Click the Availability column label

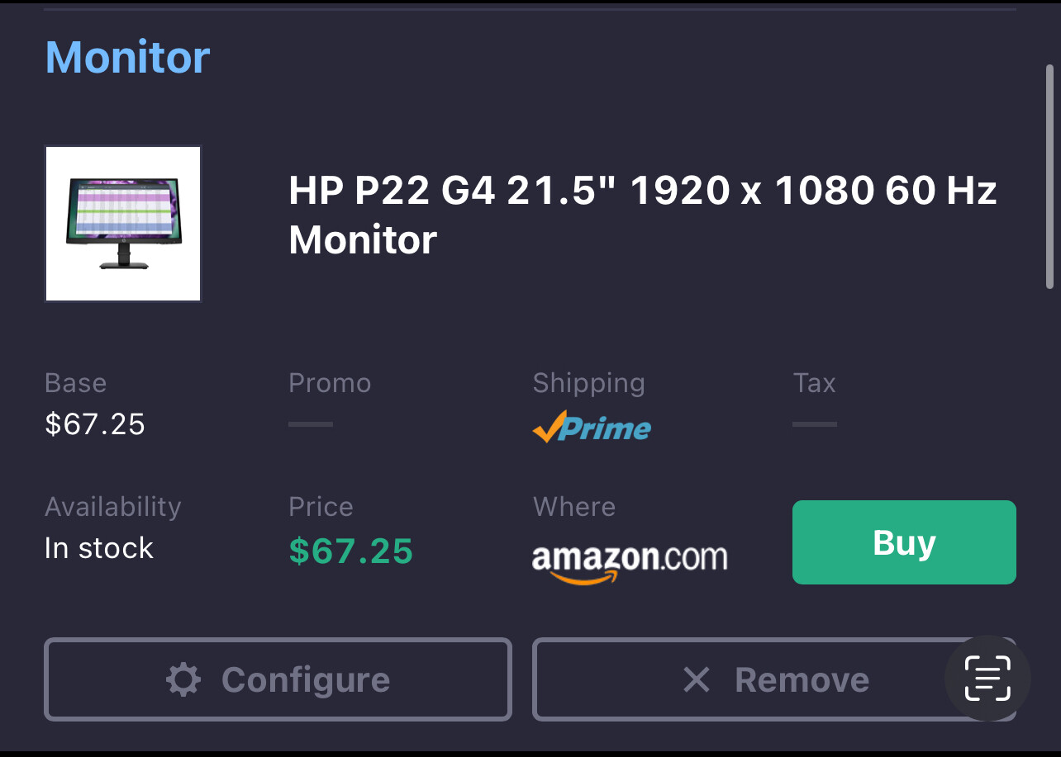point(112,507)
